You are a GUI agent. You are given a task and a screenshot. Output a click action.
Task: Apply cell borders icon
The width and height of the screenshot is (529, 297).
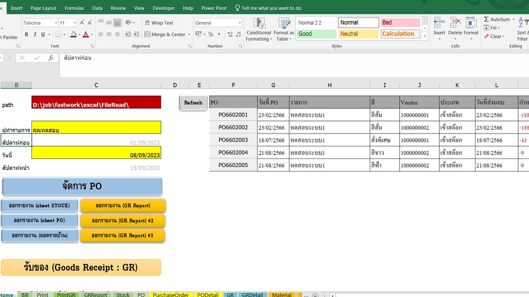58,34
